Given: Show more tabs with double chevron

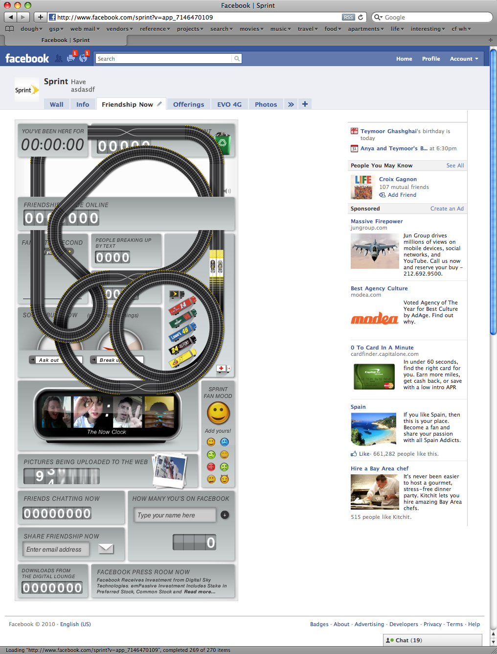Looking at the screenshot, I should click(291, 104).
